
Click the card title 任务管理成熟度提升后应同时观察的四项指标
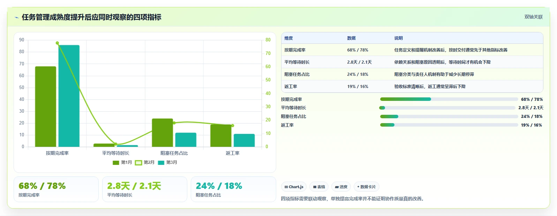coord(91,17)
